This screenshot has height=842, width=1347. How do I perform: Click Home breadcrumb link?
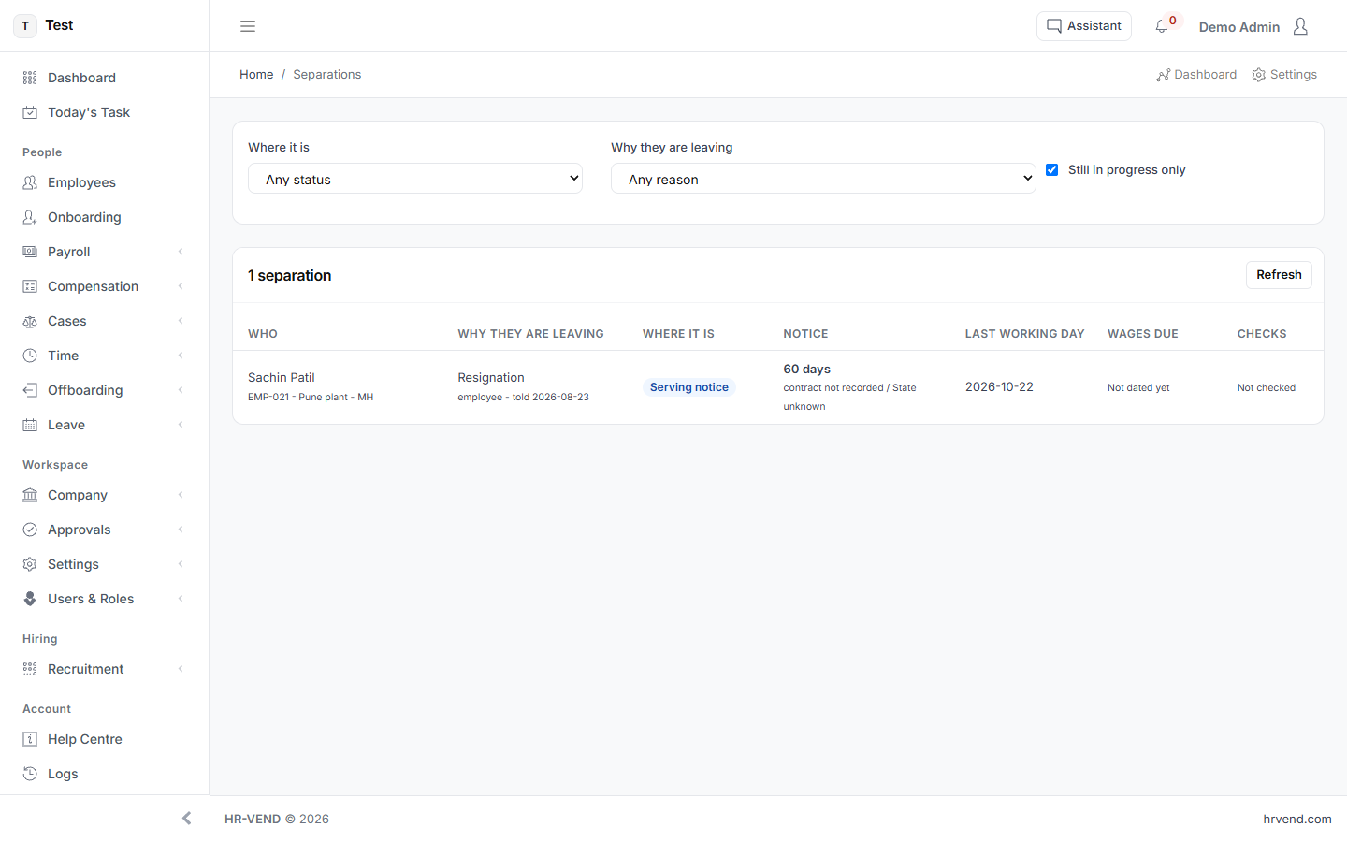(256, 75)
